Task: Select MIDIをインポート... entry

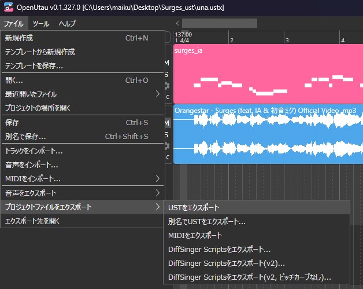Action: point(83,179)
